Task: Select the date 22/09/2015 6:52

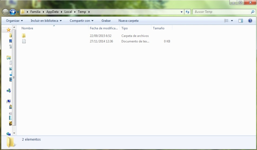Action: point(100,36)
